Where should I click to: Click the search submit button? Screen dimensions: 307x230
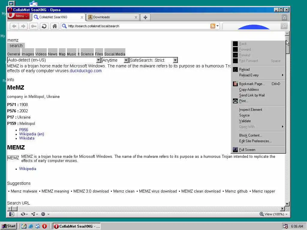coord(16,46)
